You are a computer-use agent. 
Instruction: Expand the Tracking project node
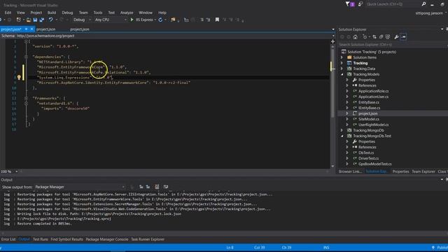tap(342, 63)
